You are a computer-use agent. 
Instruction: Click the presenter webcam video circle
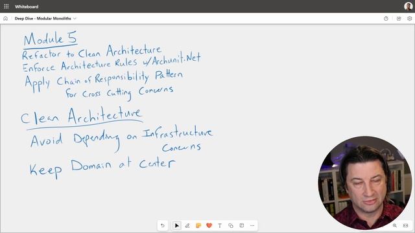point(365,183)
